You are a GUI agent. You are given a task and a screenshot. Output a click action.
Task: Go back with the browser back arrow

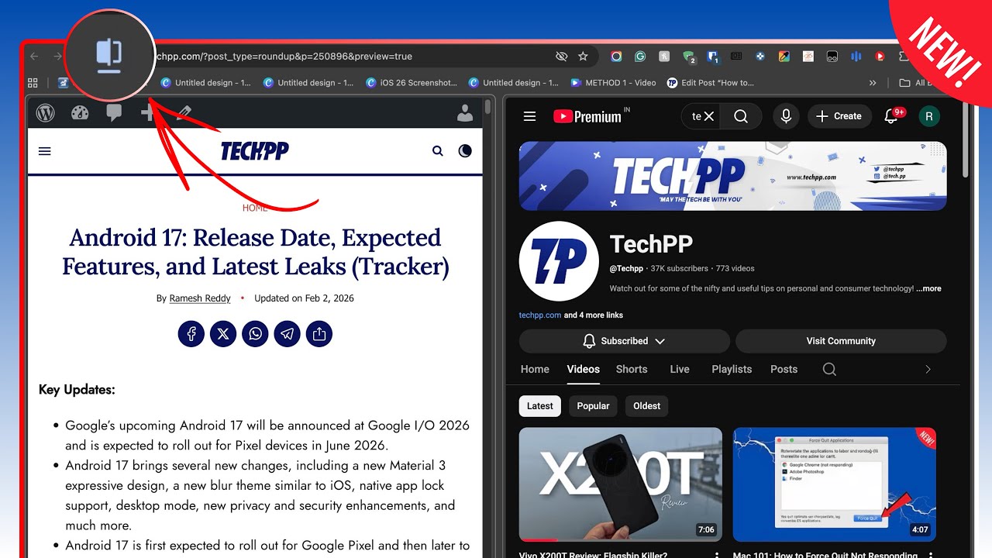[x=34, y=56]
